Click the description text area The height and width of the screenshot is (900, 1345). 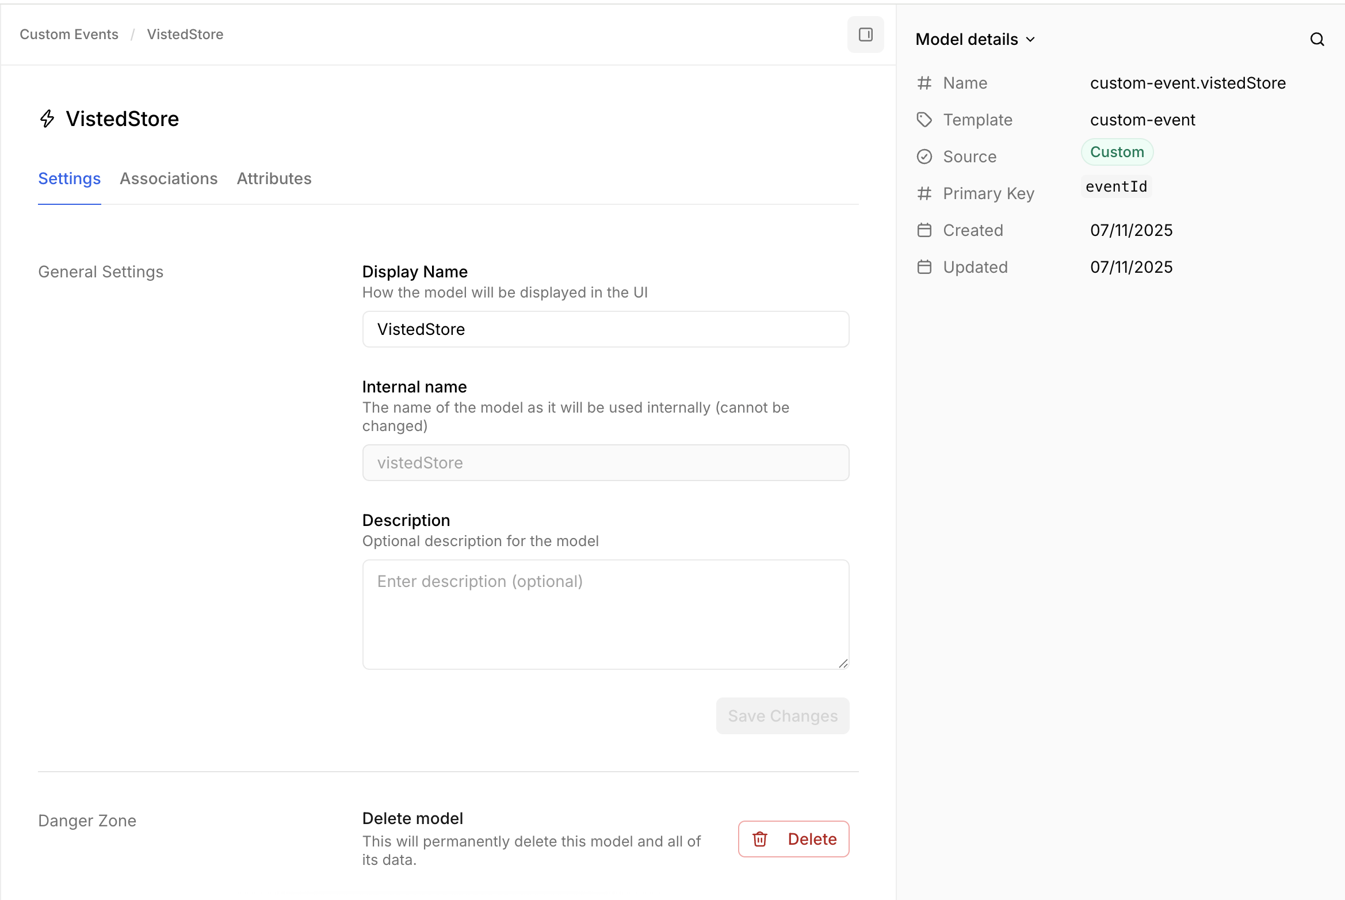click(605, 614)
